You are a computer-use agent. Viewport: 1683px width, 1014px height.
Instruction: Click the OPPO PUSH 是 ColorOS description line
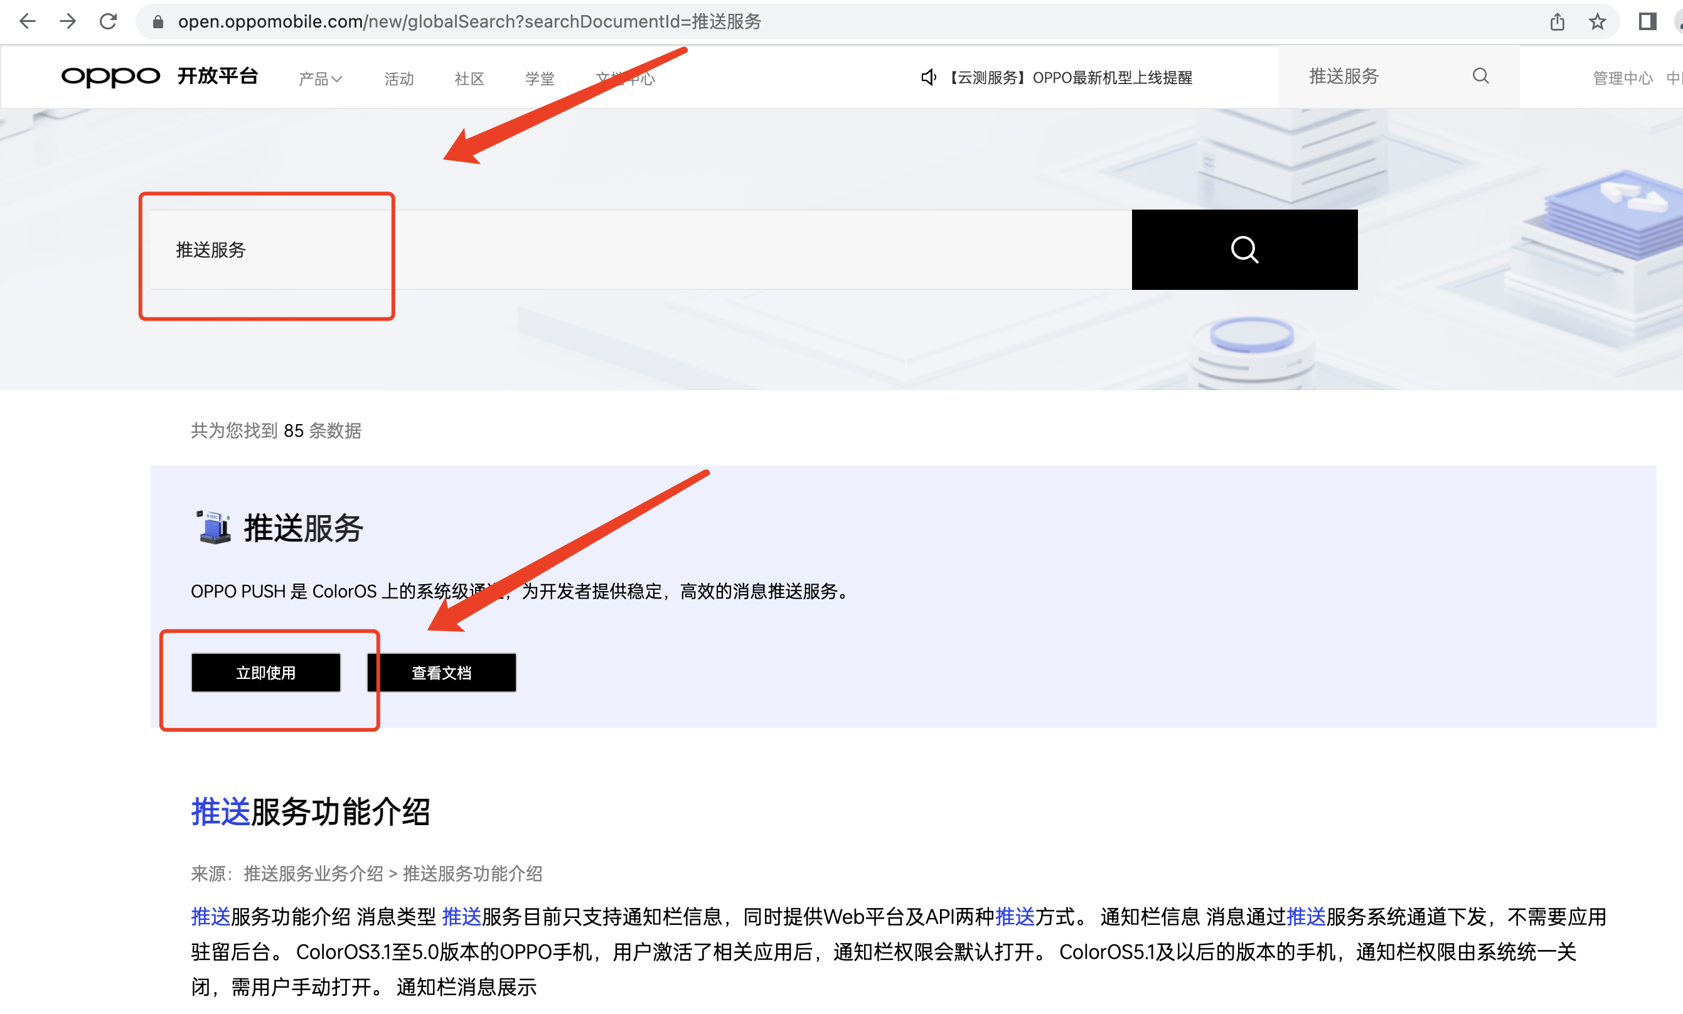[520, 591]
